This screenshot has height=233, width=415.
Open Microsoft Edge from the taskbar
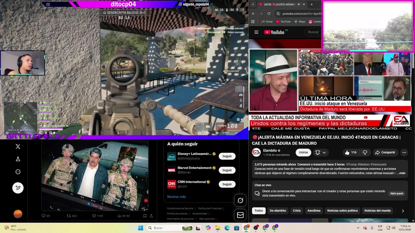[x=227, y=228]
